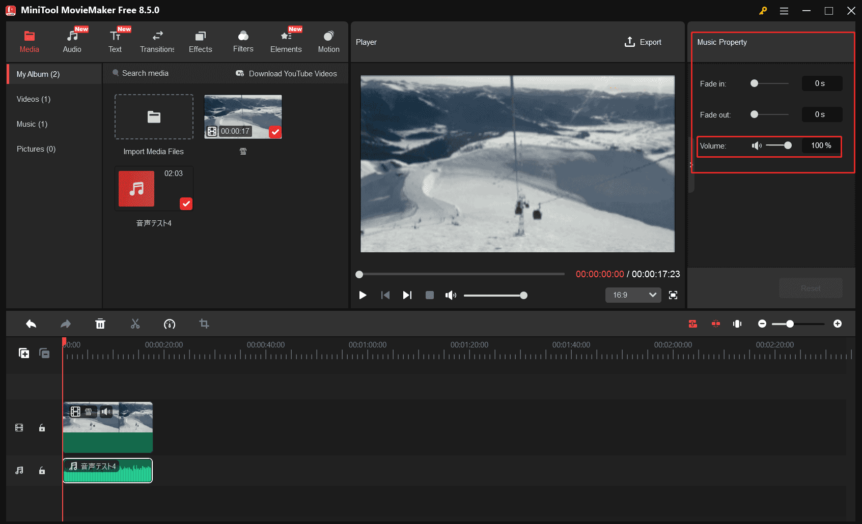This screenshot has height=524, width=862.
Task: Open Download YouTube Videos
Action: pyautogui.click(x=287, y=73)
